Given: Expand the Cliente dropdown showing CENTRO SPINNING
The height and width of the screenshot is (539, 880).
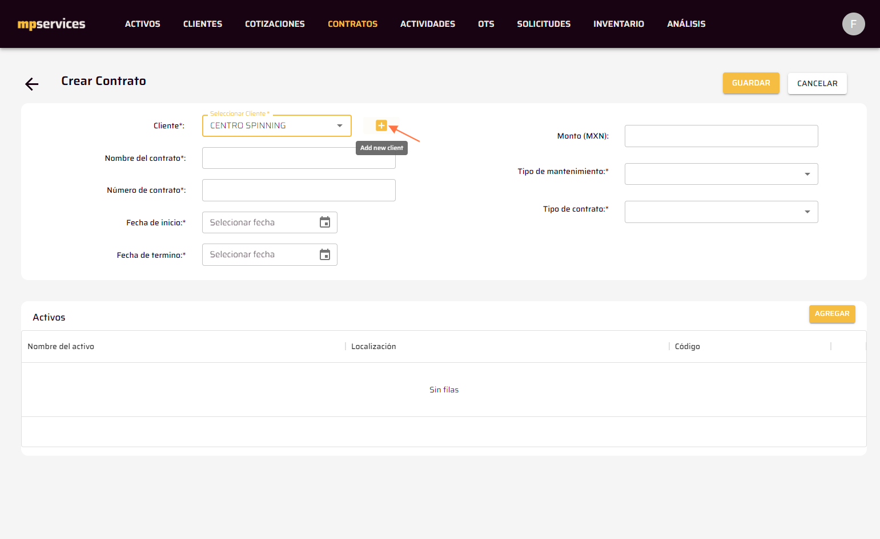Looking at the screenshot, I should coord(276,125).
